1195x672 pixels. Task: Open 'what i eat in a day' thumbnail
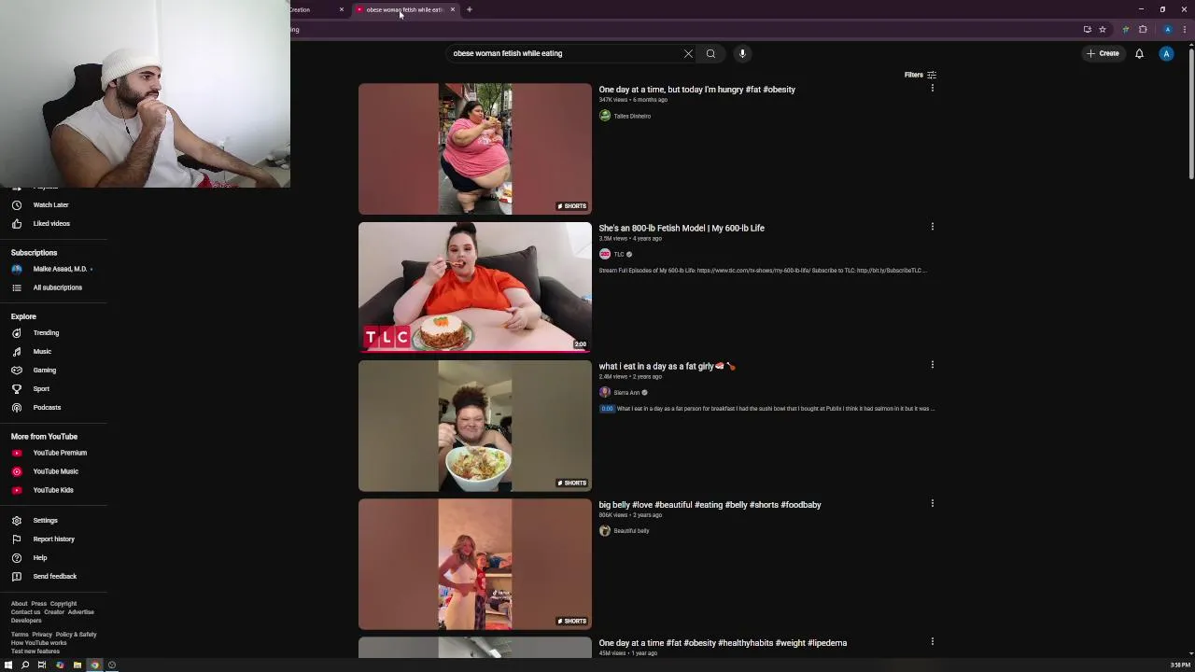[x=474, y=426]
